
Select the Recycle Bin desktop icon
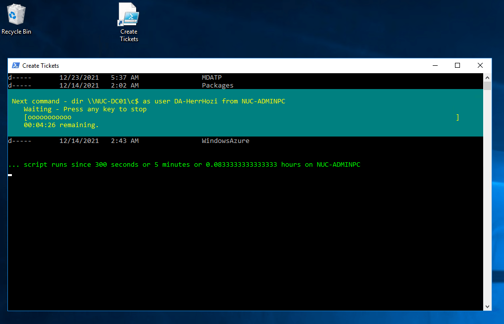(x=16, y=14)
